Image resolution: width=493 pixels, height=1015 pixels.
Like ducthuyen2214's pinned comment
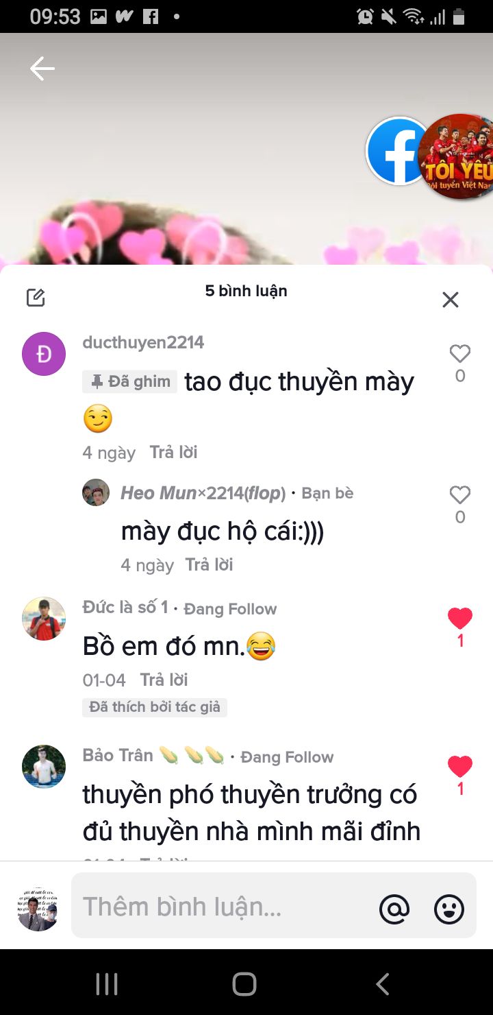(x=460, y=354)
